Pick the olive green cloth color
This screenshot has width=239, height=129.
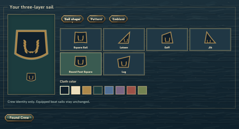pos(143,90)
